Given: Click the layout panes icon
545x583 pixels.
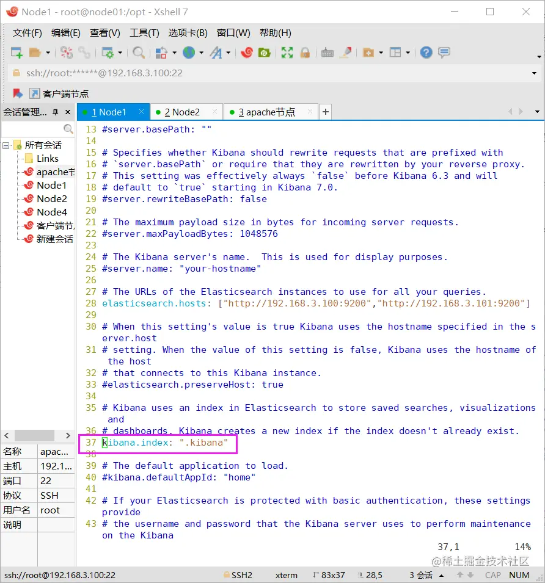Looking at the screenshot, I should [x=395, y=53].
